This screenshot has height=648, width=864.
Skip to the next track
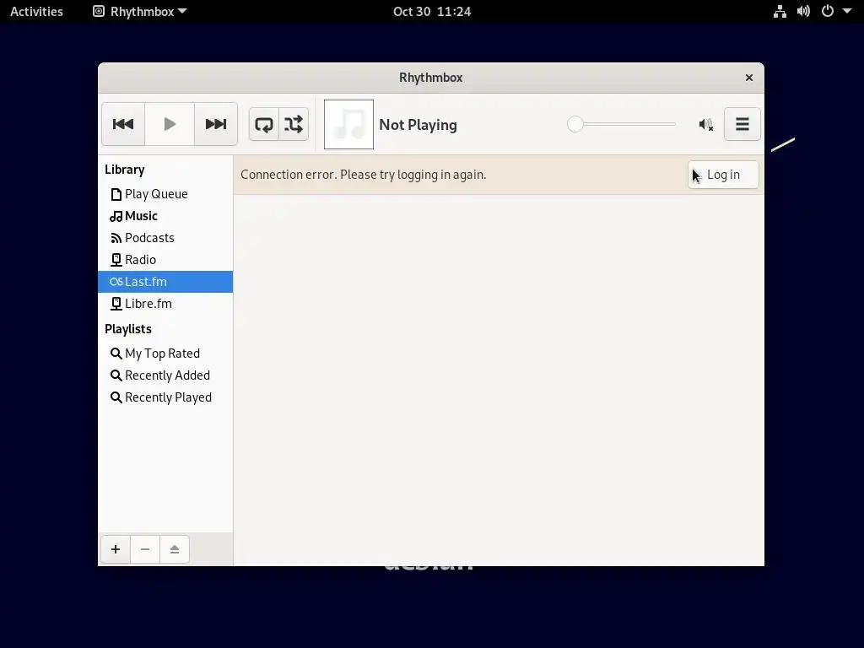coord(216,124)
